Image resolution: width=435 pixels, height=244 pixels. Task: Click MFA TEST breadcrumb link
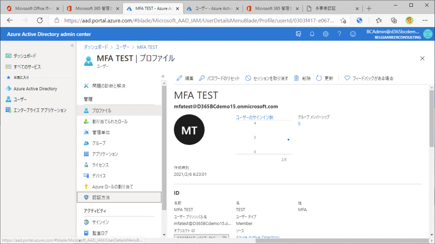(x=147, y=47)
